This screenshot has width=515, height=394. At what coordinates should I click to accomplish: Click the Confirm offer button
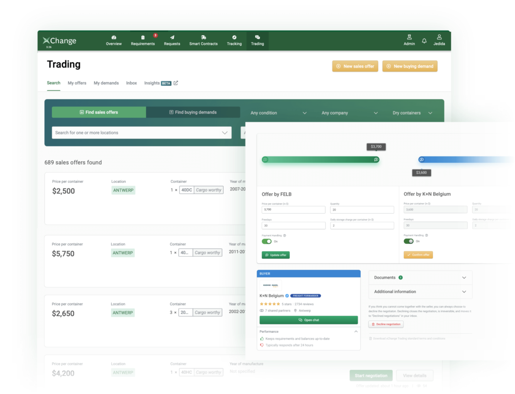[418, 254]
